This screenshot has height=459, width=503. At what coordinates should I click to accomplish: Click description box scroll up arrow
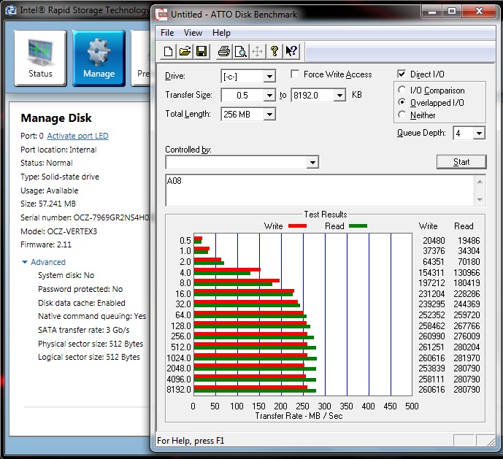pyautogui.click(x=480, y=182)
